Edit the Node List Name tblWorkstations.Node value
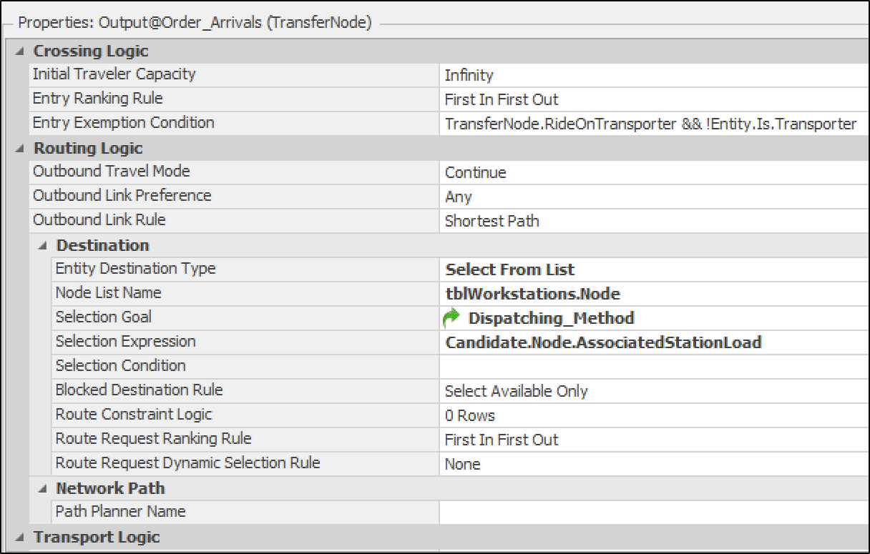 coord(654,294)
